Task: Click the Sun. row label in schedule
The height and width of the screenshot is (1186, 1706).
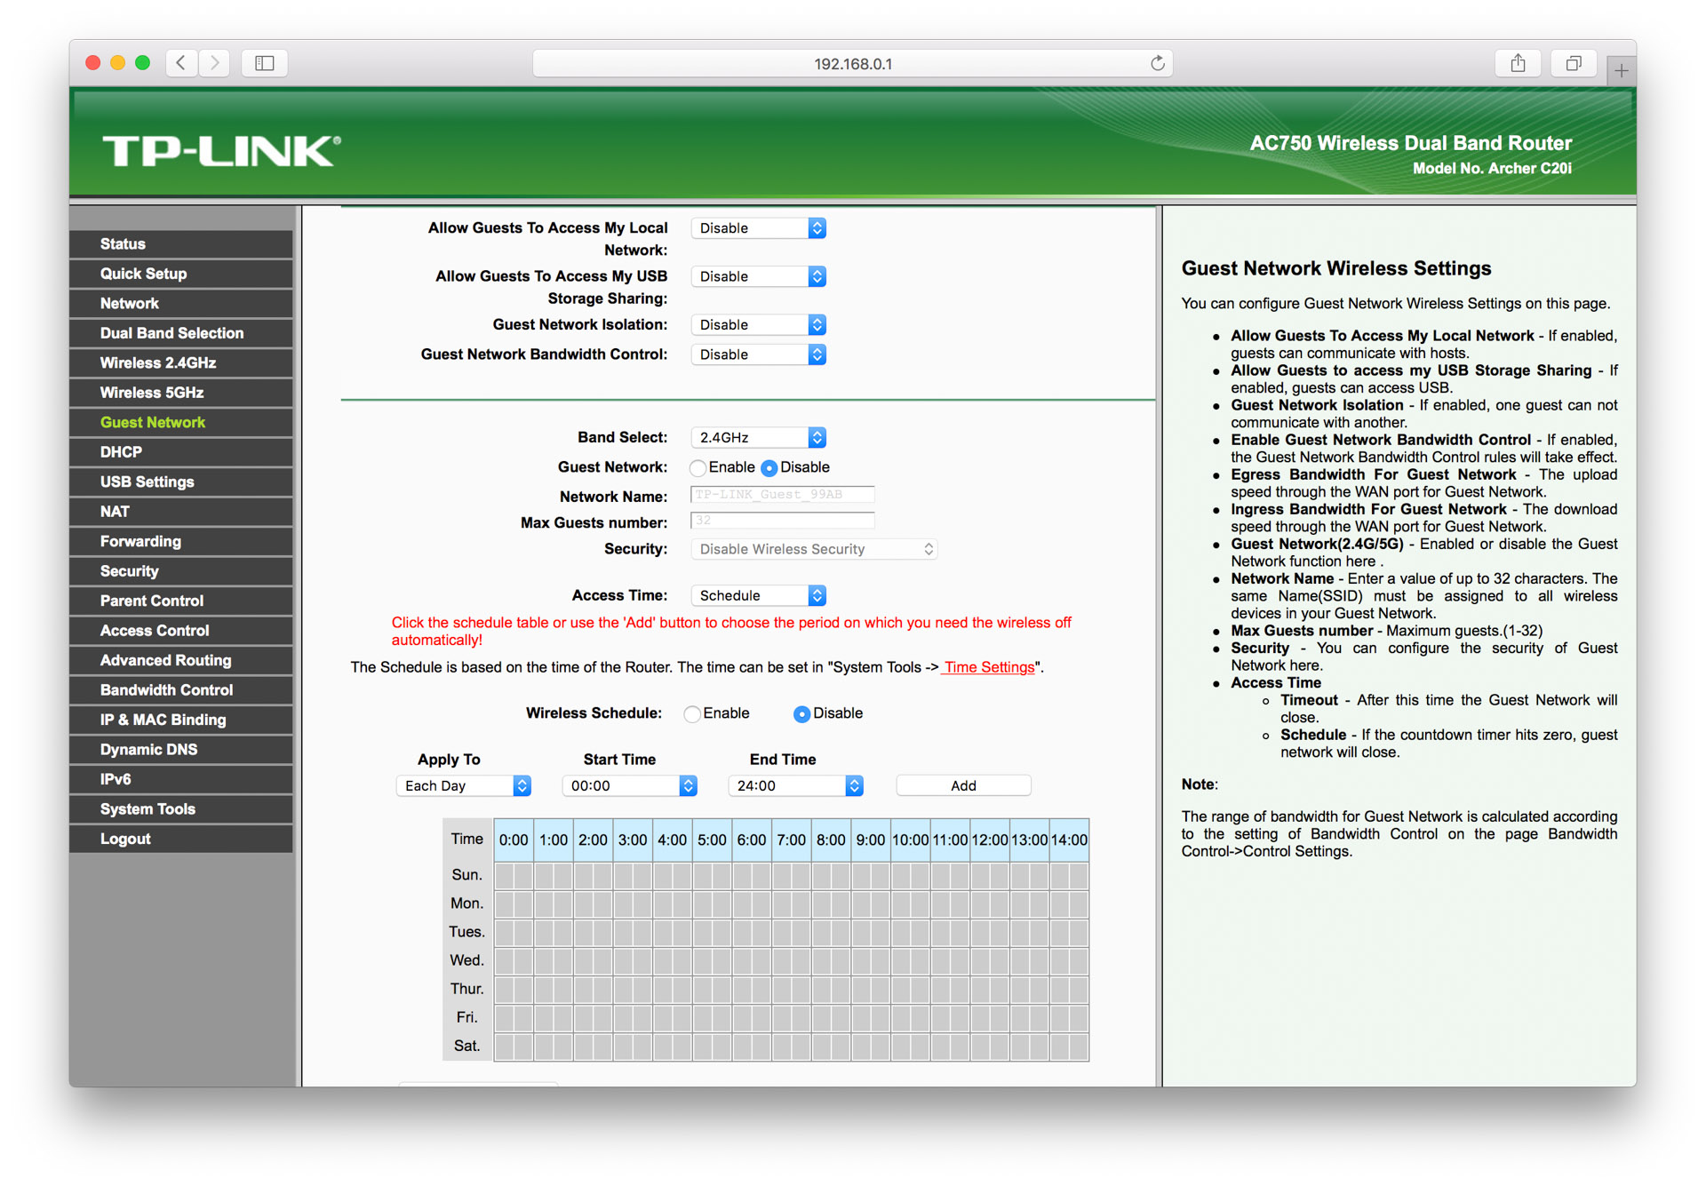Action: [467, 875]
